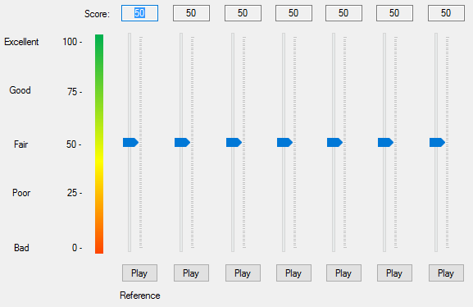473x307 pixels.
Task: Click the seventh Play button
Action: pos(446,273)
